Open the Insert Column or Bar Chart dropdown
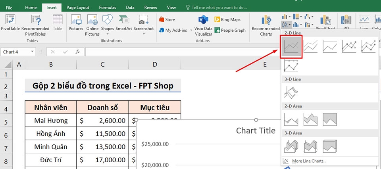 [286, 17]
